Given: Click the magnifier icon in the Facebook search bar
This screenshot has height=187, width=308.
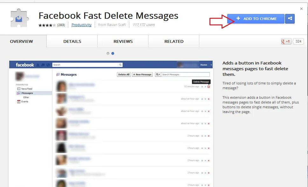Looking at the screenshot, I should coord(120,65).
